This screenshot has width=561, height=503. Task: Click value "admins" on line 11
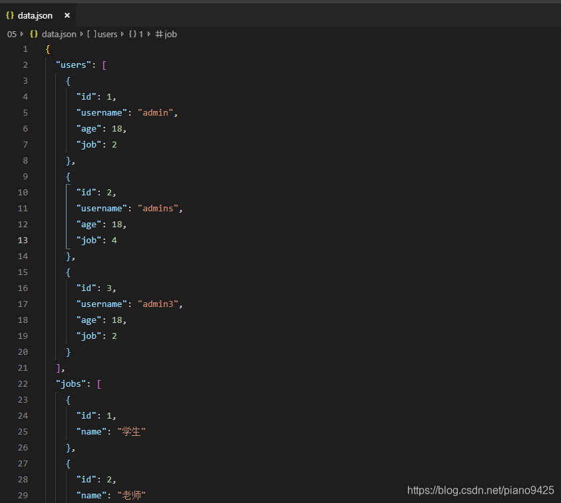click(x=158, y=209)
